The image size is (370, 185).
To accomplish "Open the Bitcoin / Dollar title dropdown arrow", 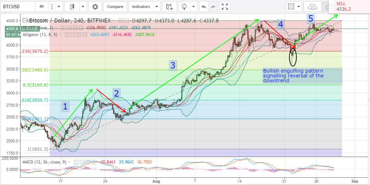I will click(113, 20).
